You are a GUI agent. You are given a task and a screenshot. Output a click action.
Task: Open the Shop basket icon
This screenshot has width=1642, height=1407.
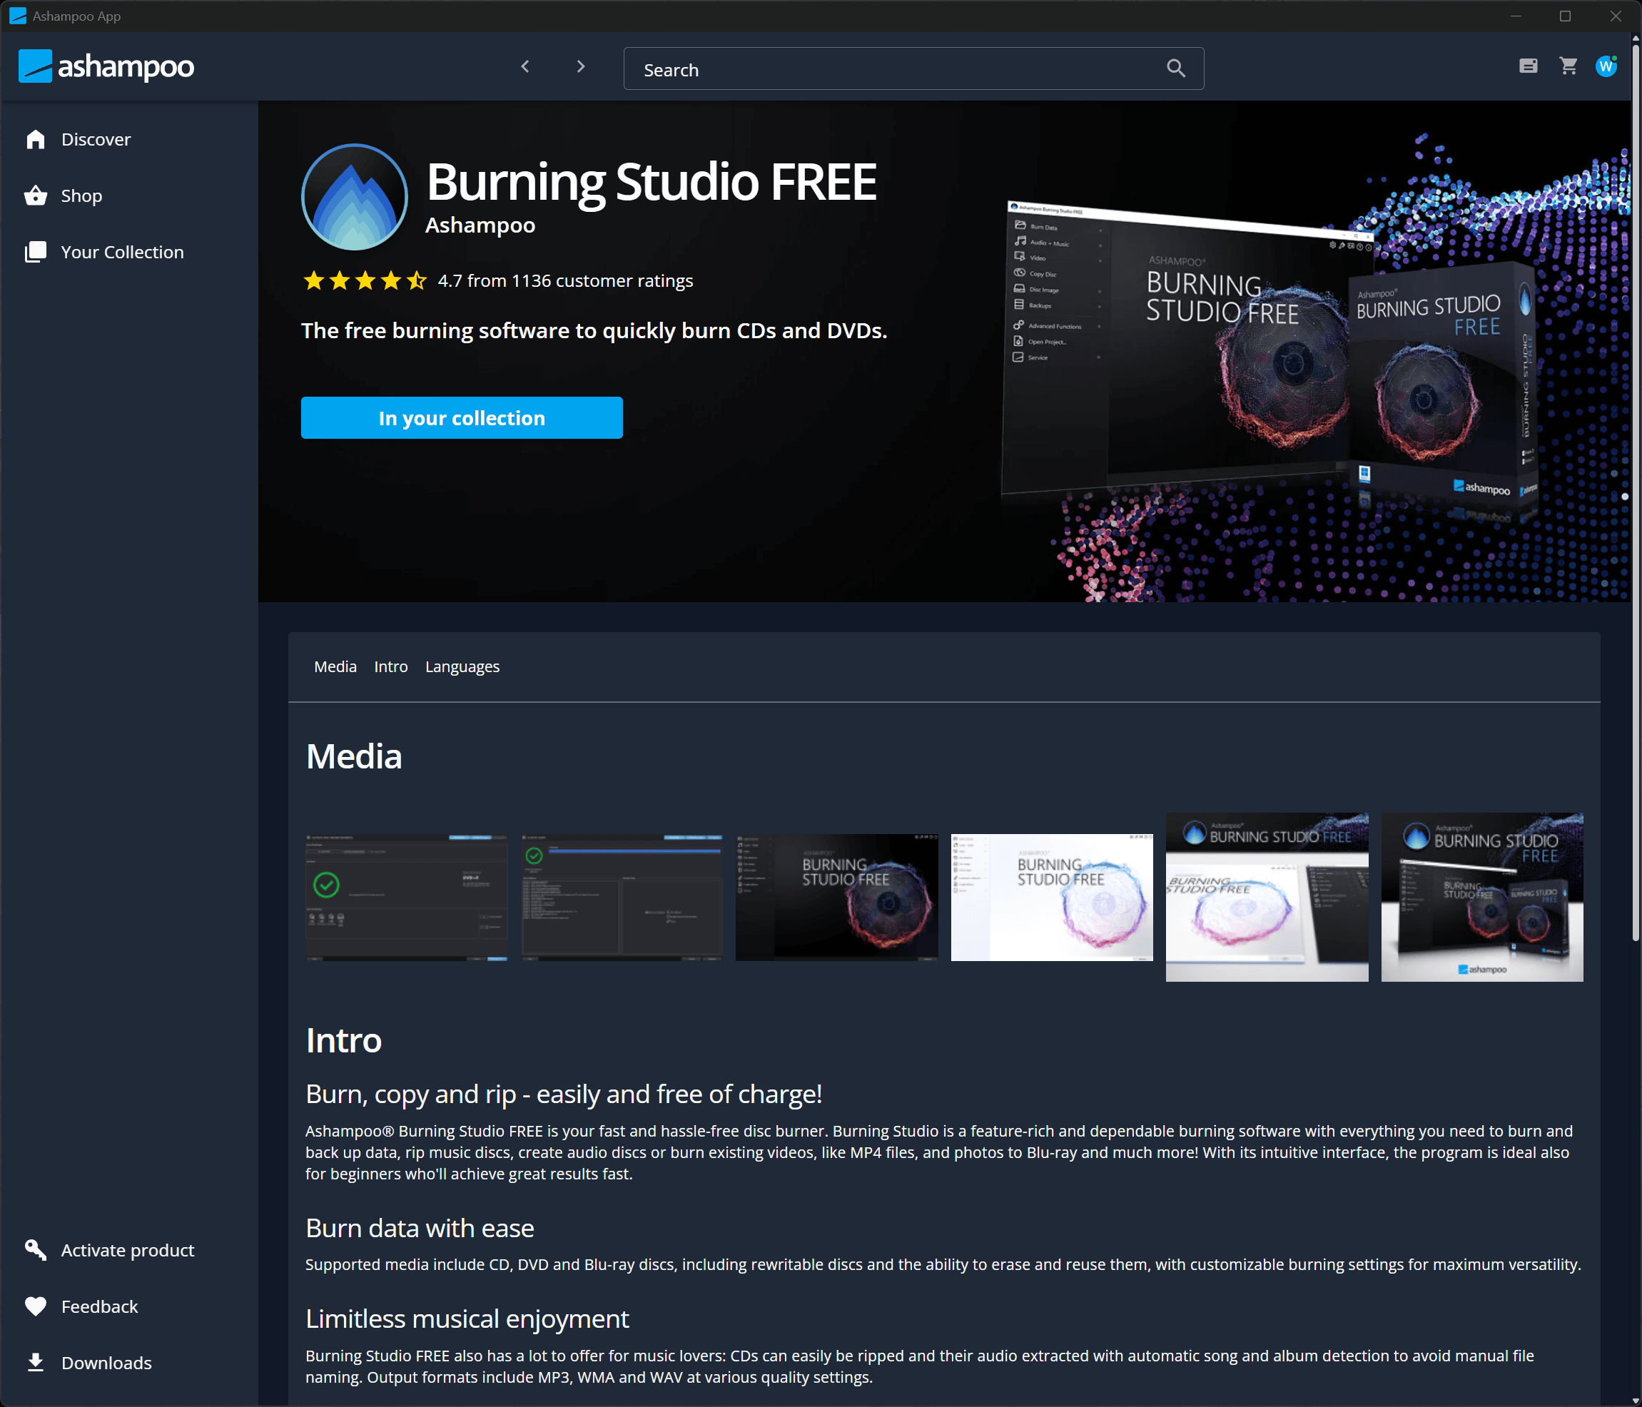(36, 195)
